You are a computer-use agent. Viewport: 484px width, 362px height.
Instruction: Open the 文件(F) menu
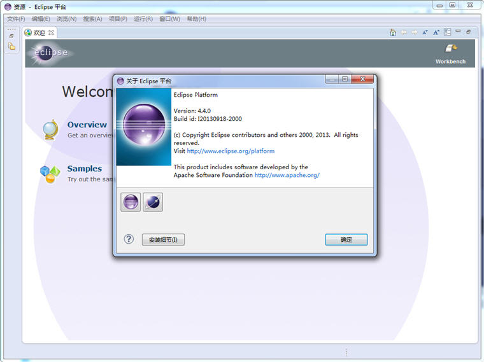(x=16, y=19)
